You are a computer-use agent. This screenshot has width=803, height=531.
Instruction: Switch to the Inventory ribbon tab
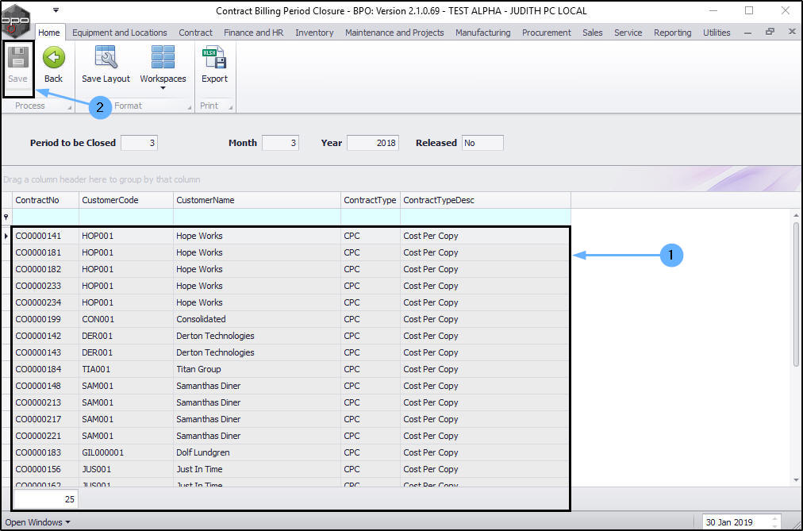pyautogui.click(x=314, y=33)
